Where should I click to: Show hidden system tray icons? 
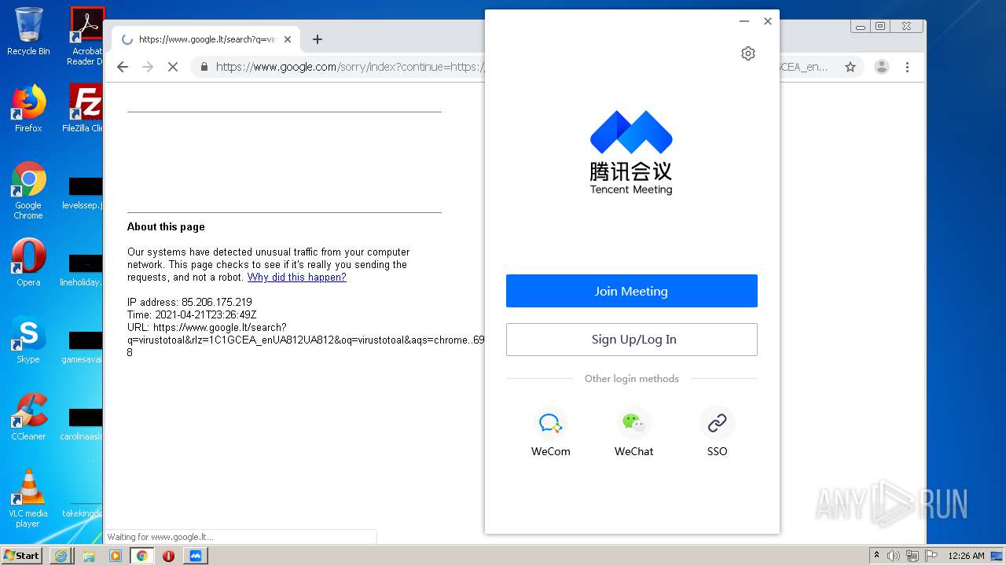(x=876, y=556)
